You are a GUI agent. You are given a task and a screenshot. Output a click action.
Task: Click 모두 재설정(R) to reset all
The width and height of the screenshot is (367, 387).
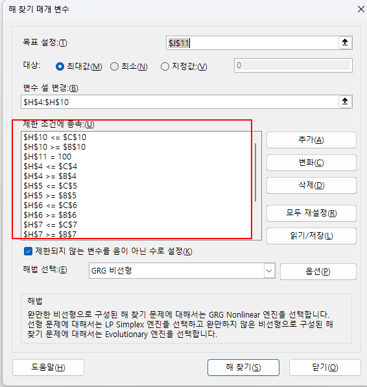click(311, 213)
